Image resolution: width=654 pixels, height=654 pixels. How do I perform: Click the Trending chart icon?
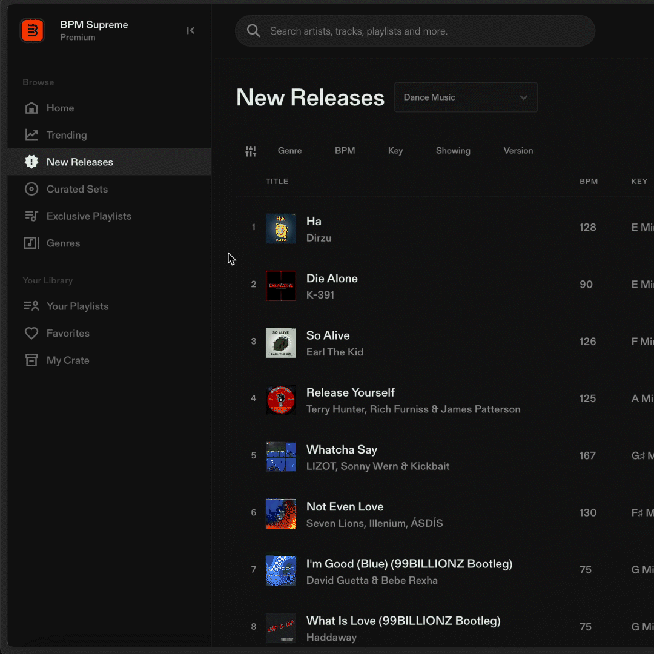(x=31, y=135)
